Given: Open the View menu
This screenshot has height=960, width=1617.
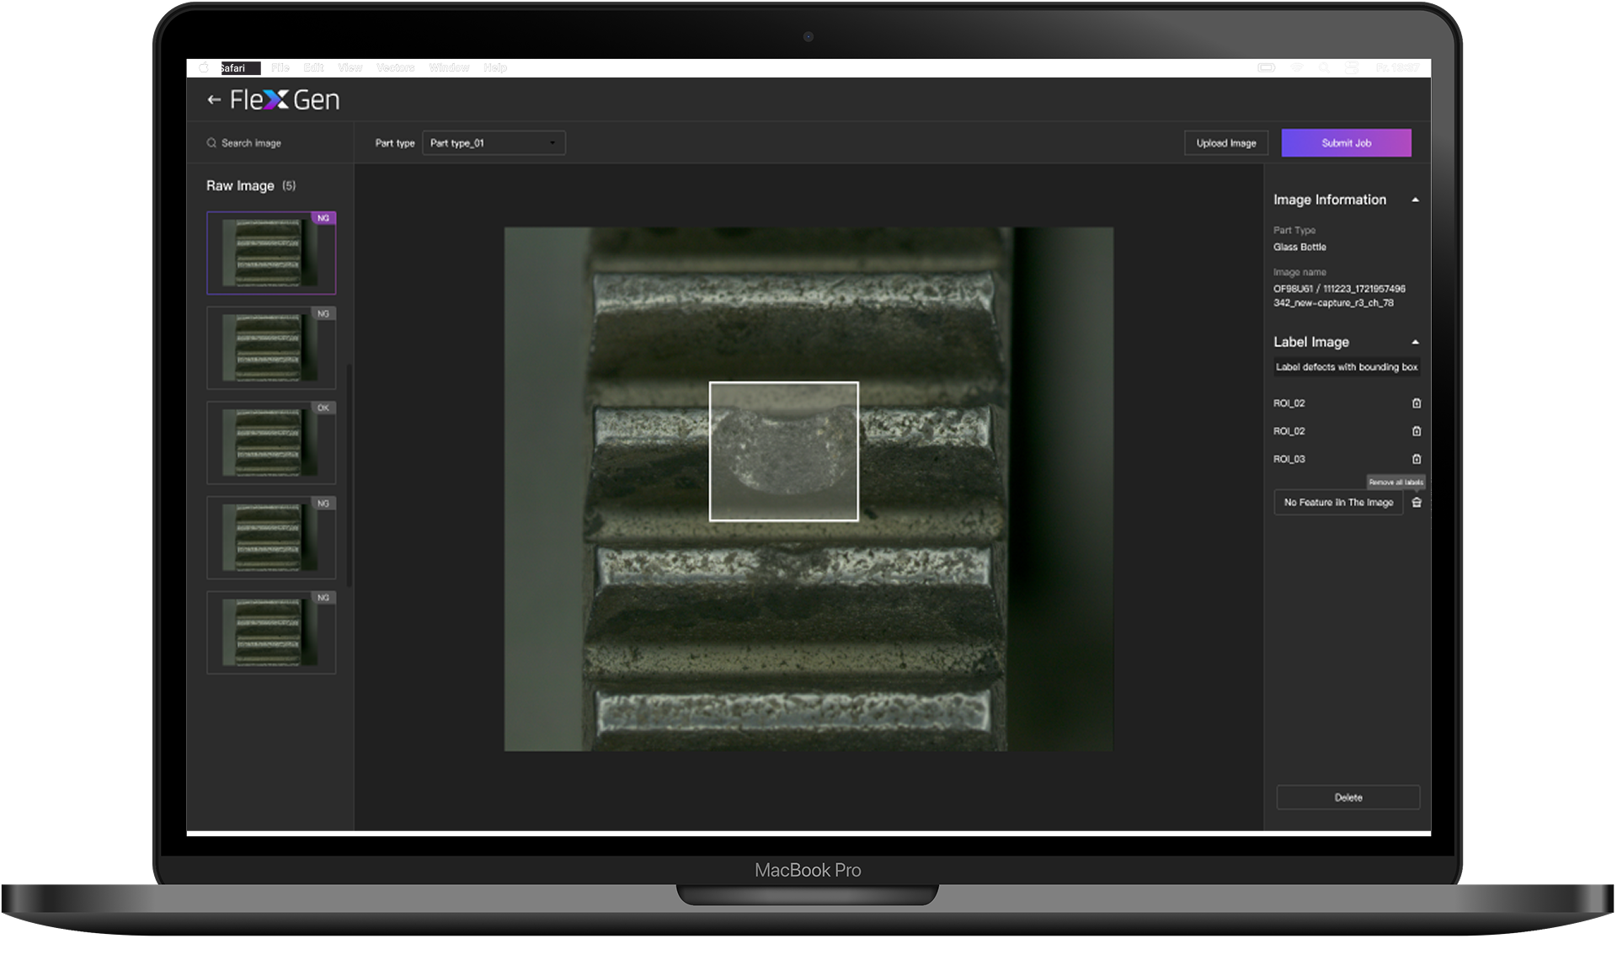Looking at the screenshot, I should (x=350, y=67).
